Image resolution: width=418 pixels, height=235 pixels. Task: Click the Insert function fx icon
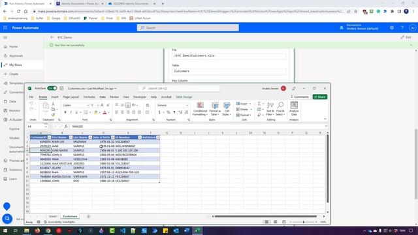(x=66, y=127)
